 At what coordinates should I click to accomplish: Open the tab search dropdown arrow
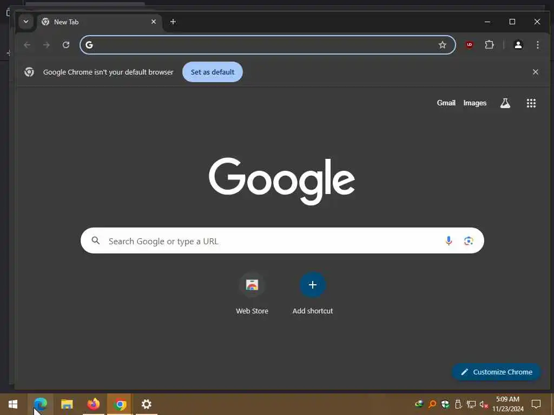tap(26, 22)
